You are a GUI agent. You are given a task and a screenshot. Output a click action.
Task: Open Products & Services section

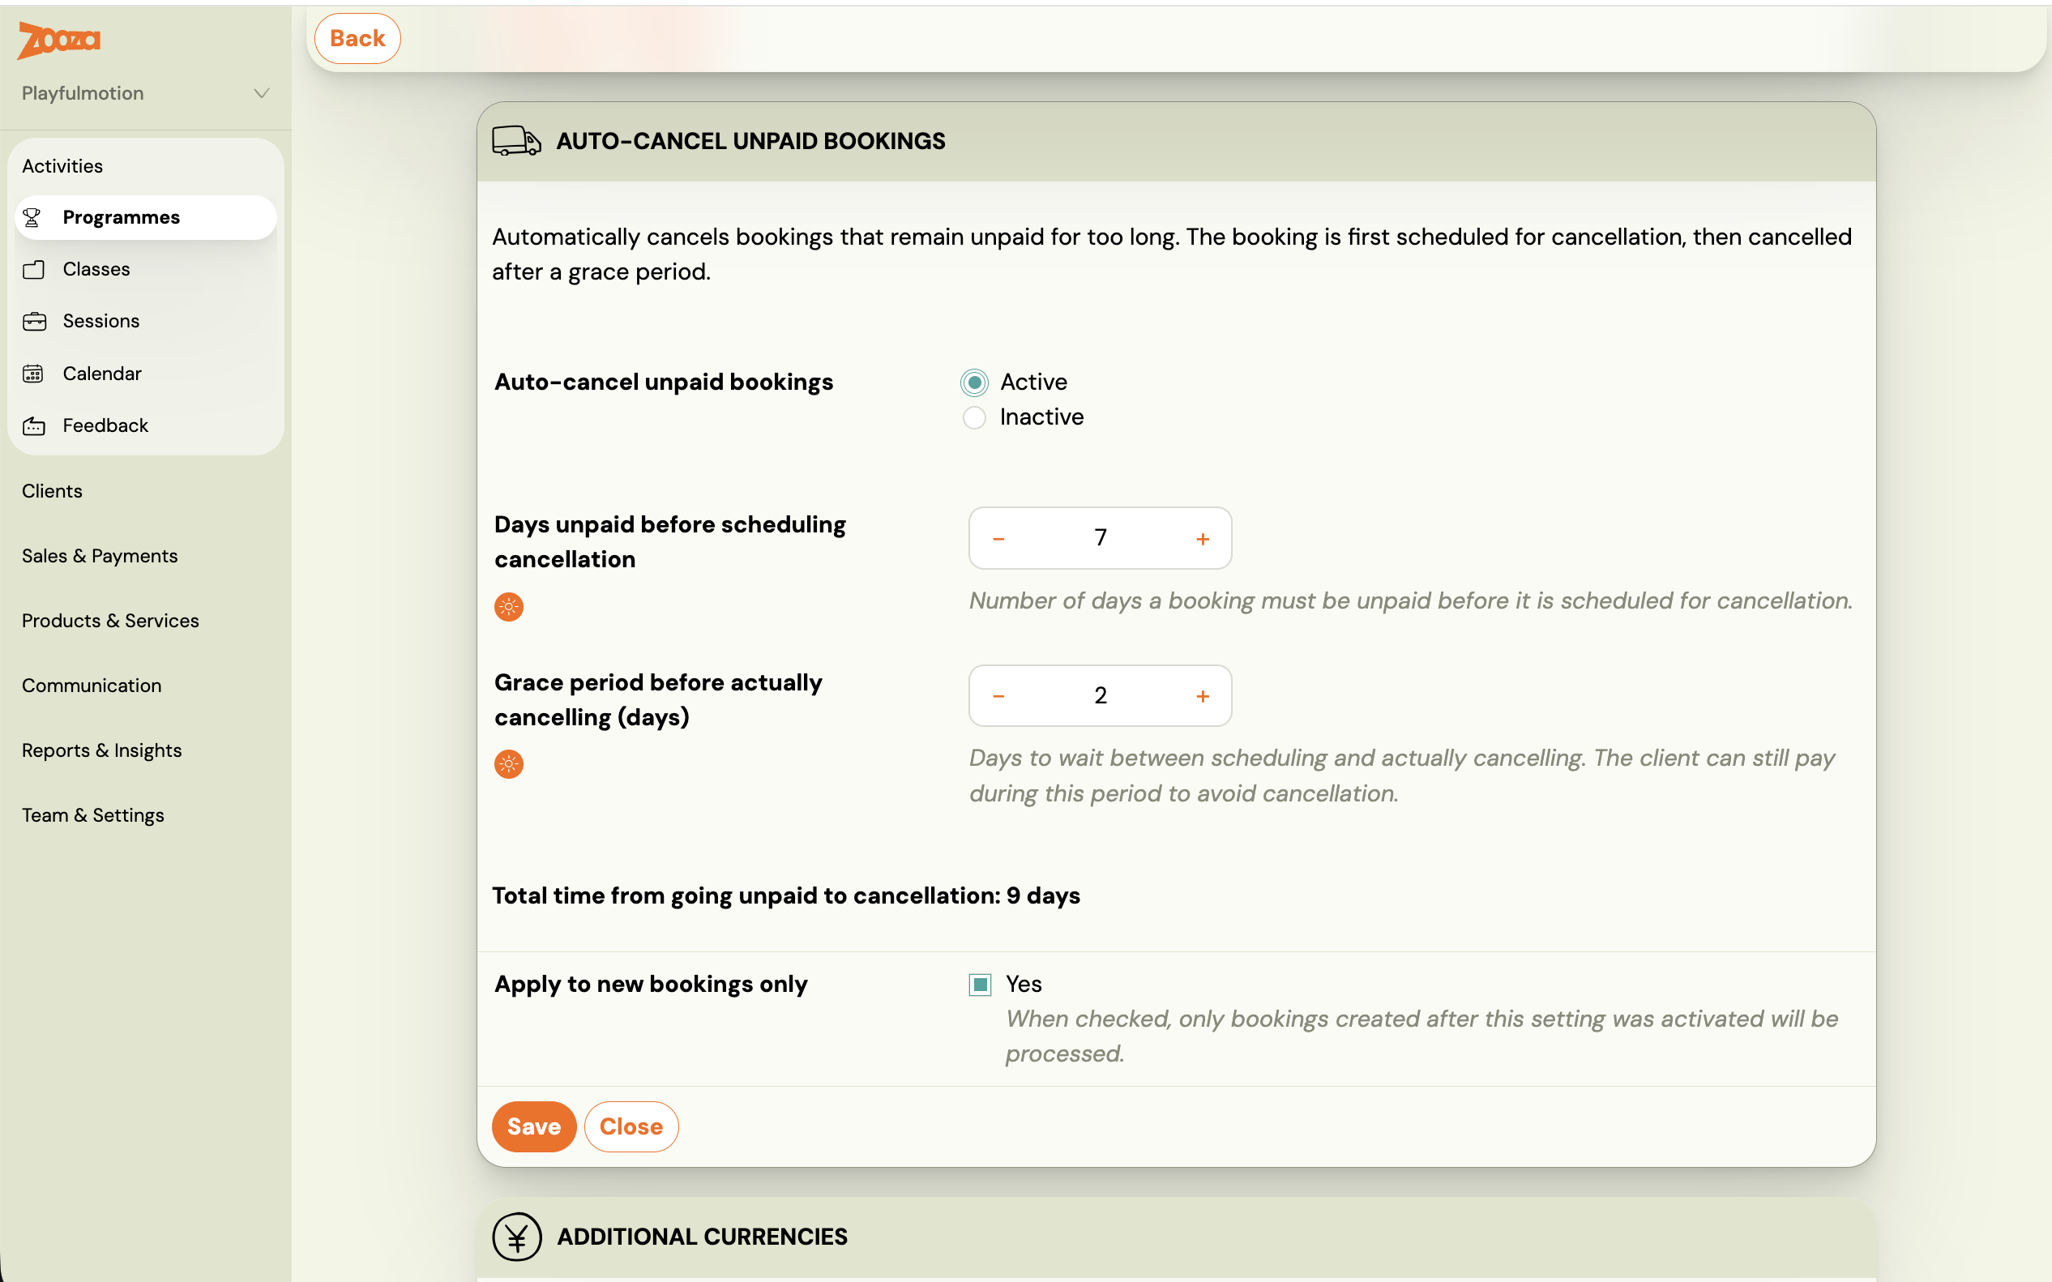[x=110, y=621]
